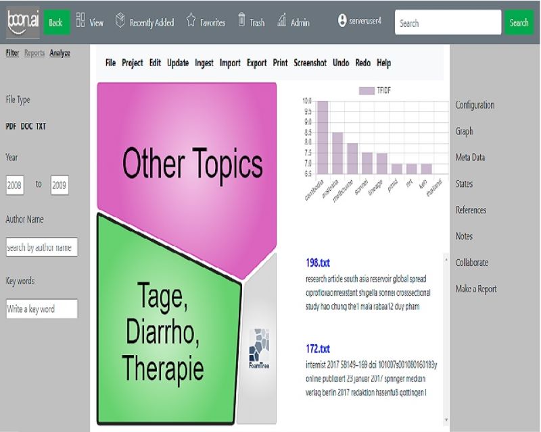Open the Export menu

[x=256, y=63]
